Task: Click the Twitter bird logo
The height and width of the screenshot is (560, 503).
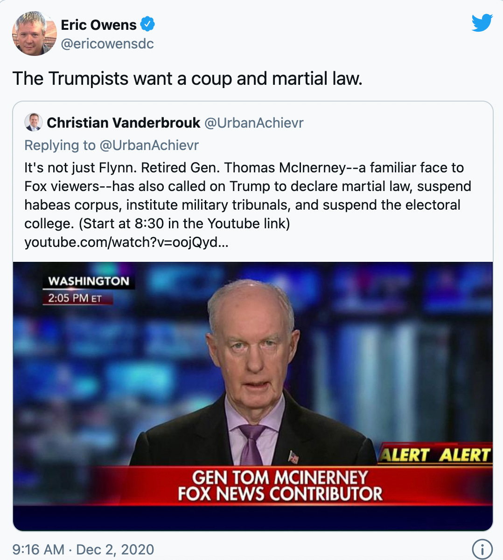Action: 482,23
